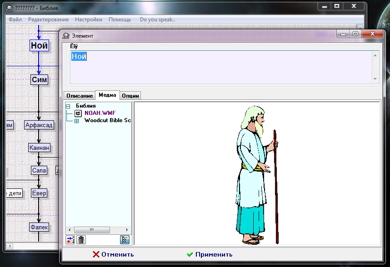Open the Настройки menu
Screen dimensions: 390x267
coord(89,20)
